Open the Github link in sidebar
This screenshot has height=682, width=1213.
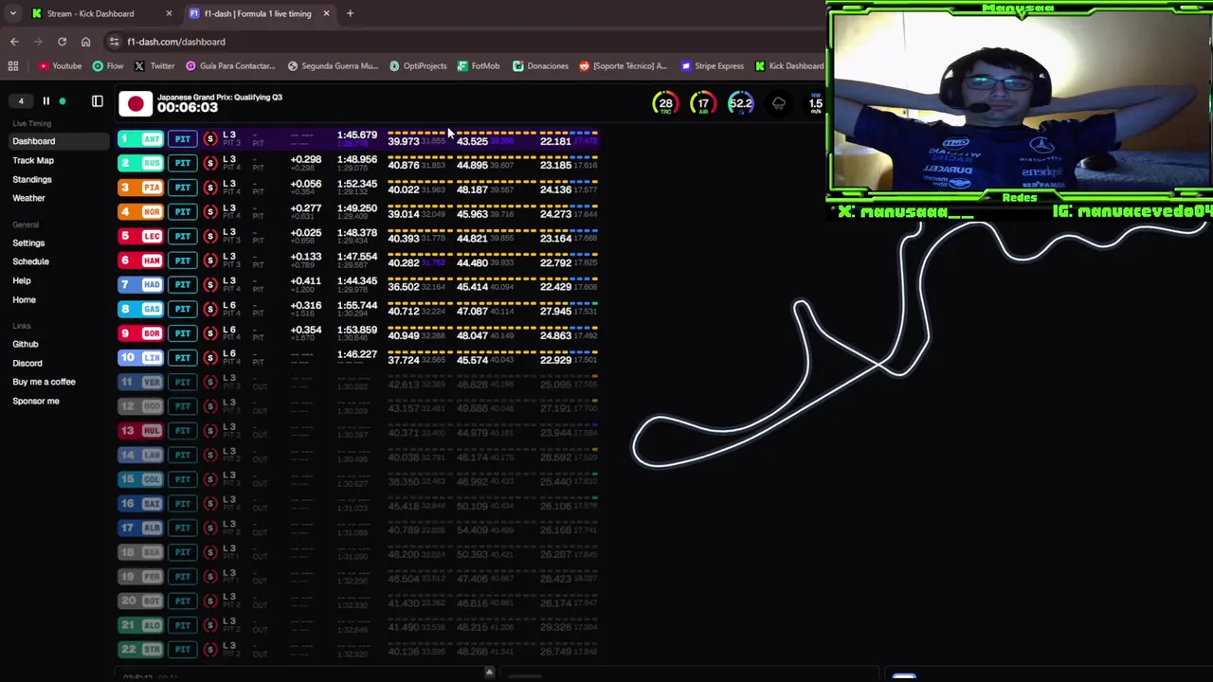pos(26,344)
